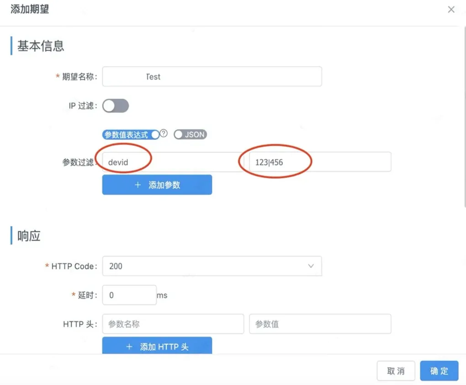Open the HTTP Code dropdown
Image resolution: width=466 pixels, height=385 pixels.
coord(212,266)
